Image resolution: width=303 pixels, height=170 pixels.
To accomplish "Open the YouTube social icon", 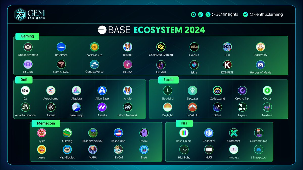I will pos(193,15).
